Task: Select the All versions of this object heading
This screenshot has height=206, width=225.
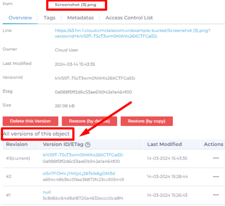Action: 36,134
